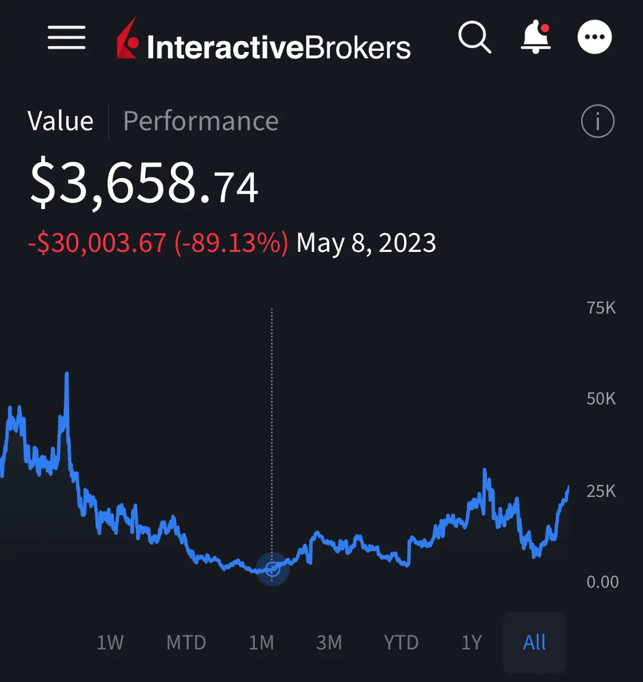Switch to the Value tab

coord(61,121)
